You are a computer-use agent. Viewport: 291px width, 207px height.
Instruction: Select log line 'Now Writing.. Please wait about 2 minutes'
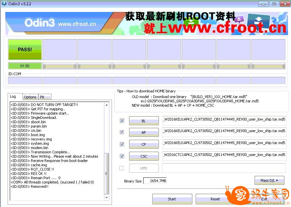coord(54,156)
